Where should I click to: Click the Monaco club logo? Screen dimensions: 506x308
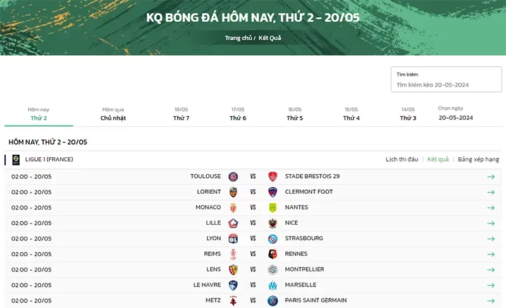(x=233, y=208)
